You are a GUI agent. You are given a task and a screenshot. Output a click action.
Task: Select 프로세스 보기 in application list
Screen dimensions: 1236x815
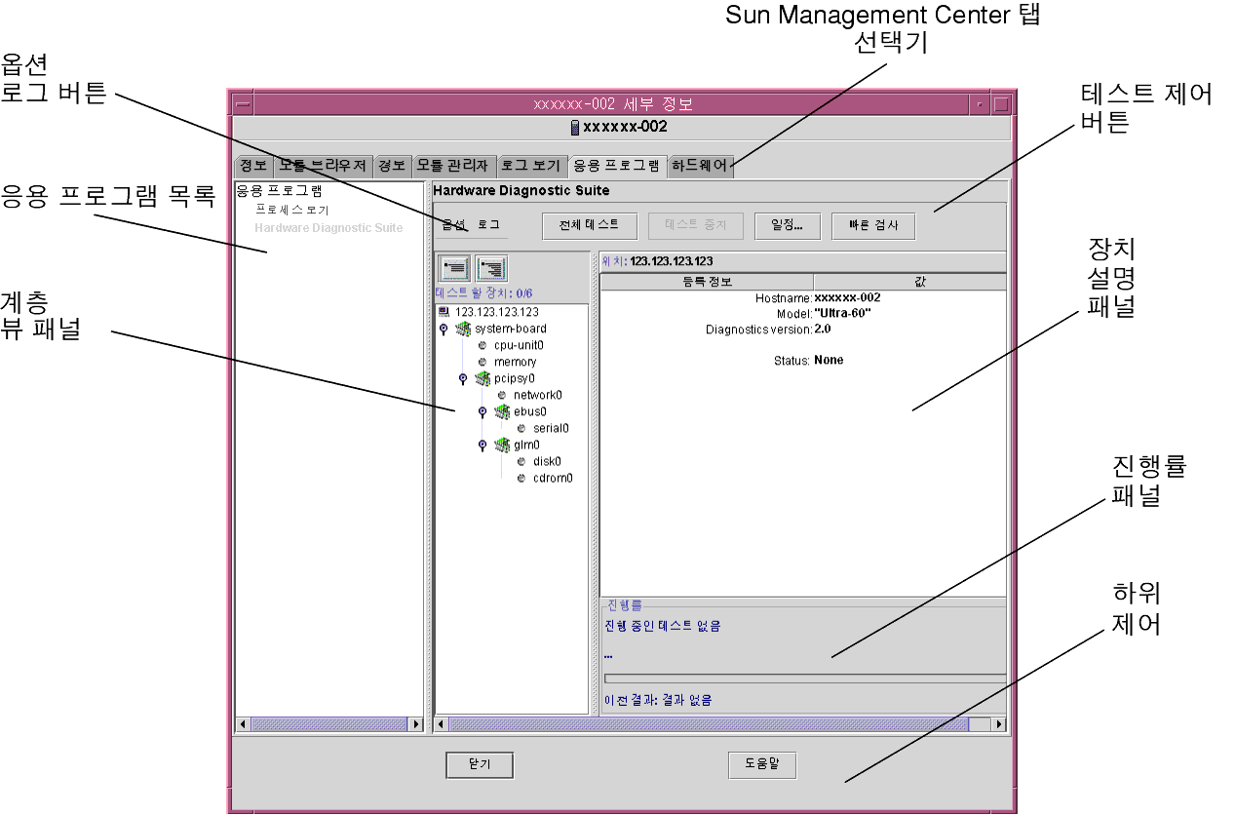pyautogui.click(x=291, y=210)
